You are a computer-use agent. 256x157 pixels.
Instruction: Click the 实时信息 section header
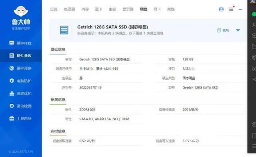click(x=58, y=131)
